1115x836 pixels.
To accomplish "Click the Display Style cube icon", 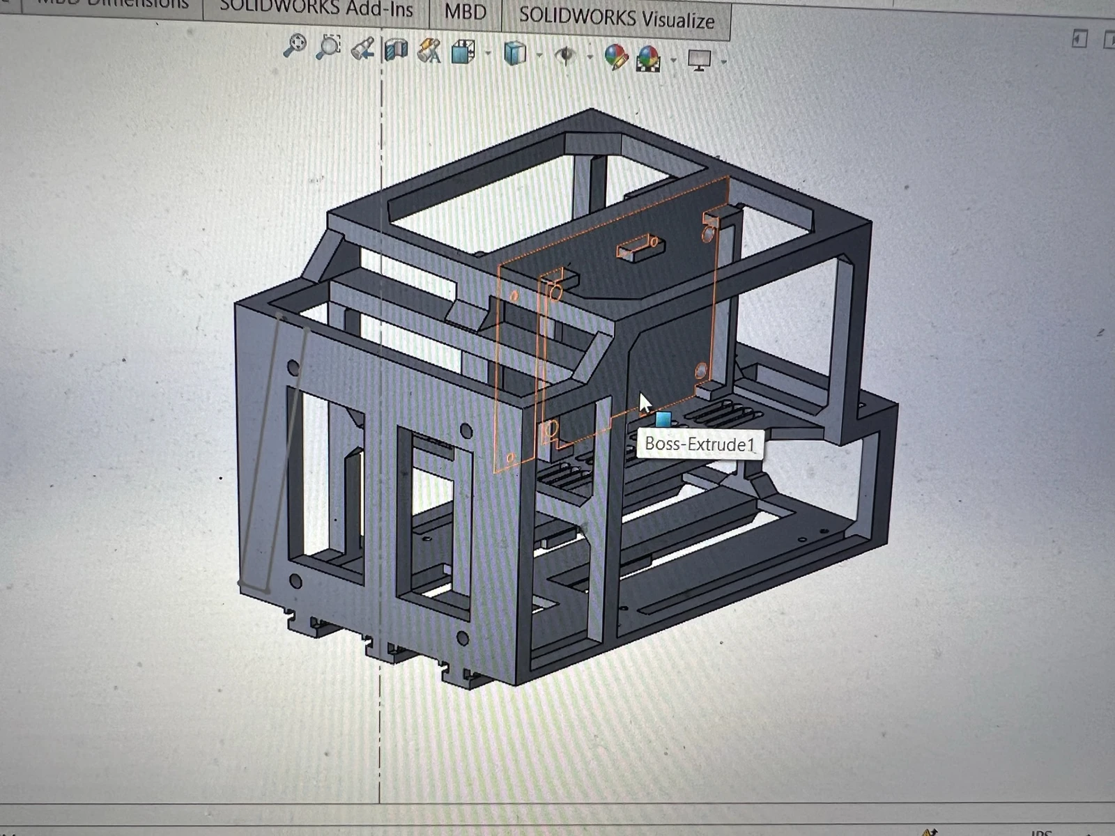I will point(515,54).
